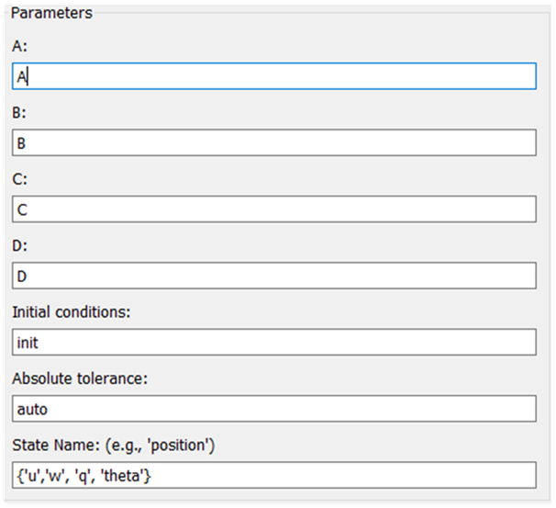Click the 'Absolute tolerance:' label

click(80, 378)
